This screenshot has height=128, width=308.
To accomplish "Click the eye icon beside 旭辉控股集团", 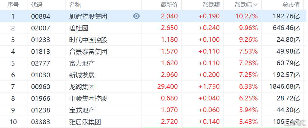I will (x=136, y=16).
